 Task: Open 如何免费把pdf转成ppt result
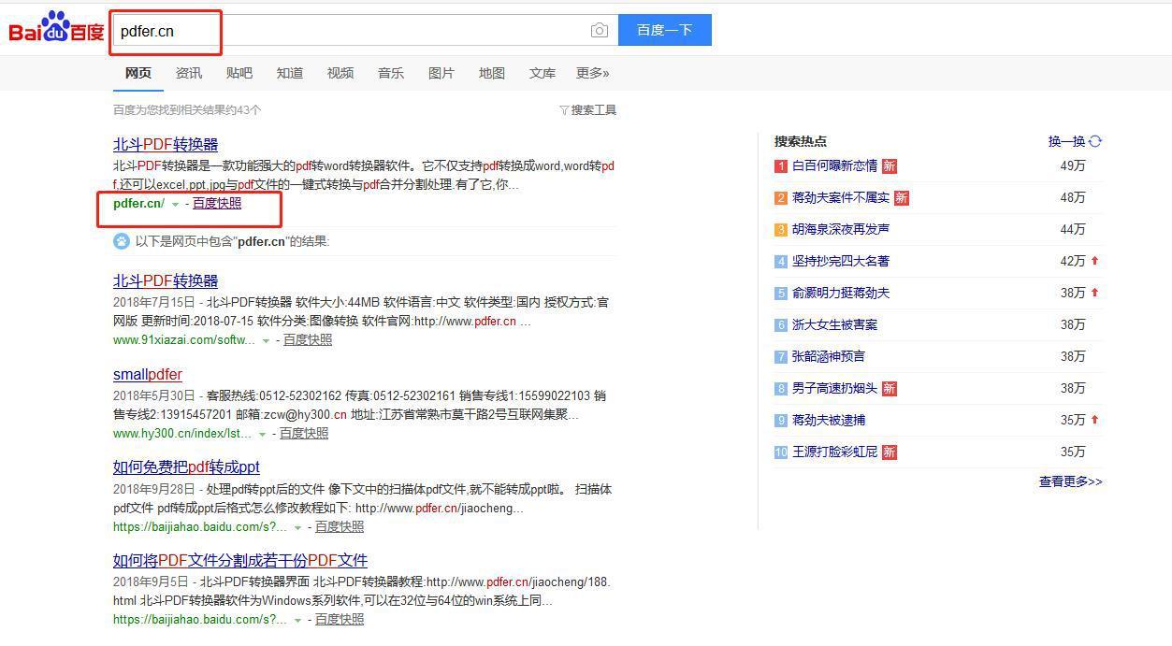pyautogui.click(x=186, y=467)
